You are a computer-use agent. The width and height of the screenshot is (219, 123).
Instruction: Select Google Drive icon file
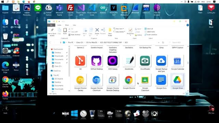click(x=178, y=82)
